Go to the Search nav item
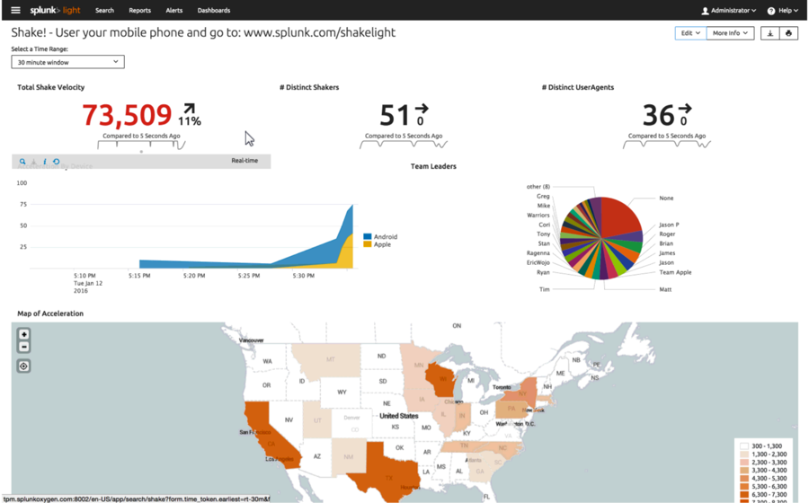 [104, 10]
